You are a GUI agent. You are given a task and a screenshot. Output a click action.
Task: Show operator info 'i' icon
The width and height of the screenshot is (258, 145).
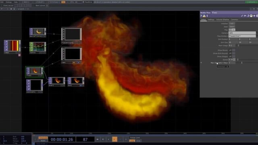click(207, 16)
